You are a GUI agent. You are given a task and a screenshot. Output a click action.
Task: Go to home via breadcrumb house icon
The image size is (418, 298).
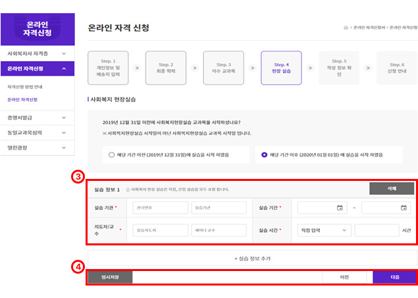pyautogui.click(x=346, y=28)
